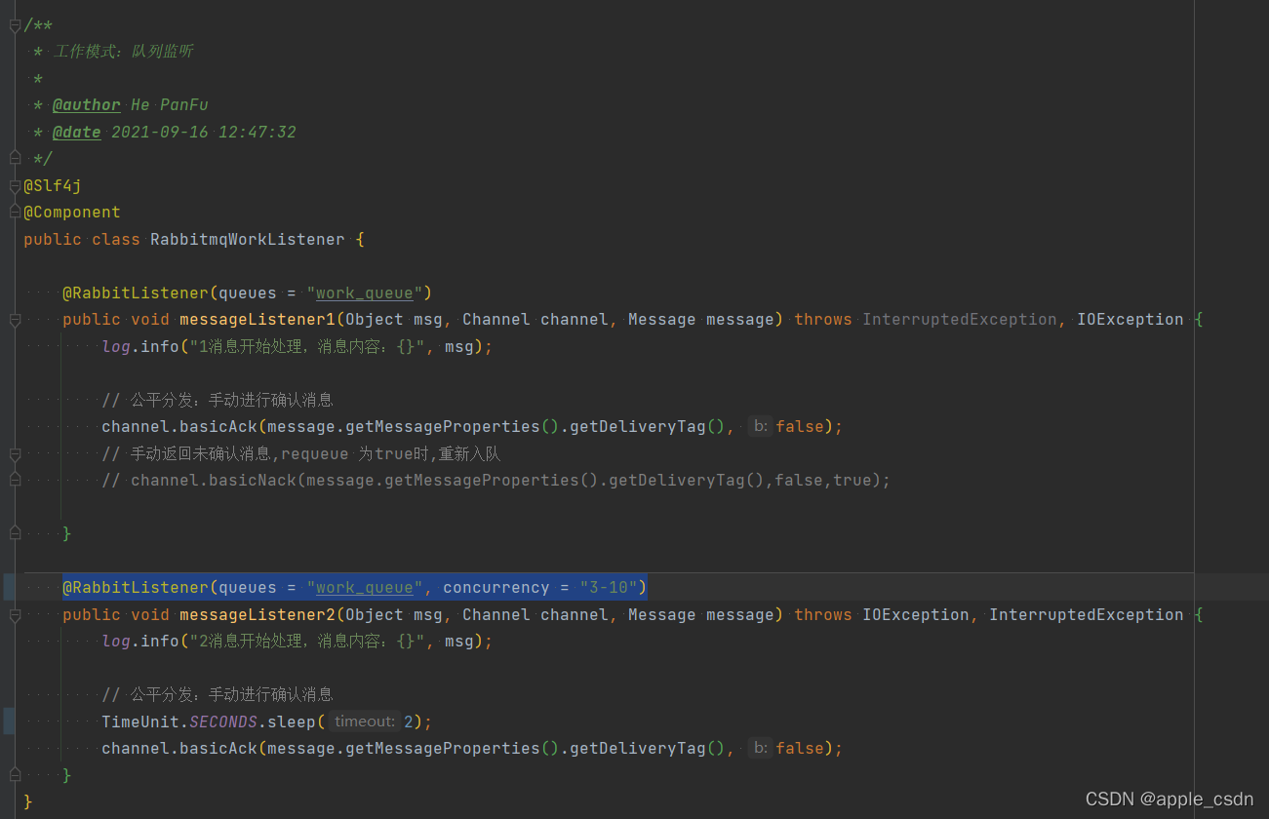
Task: Click basicAck call in messageListener1
Action: [218, 426]
